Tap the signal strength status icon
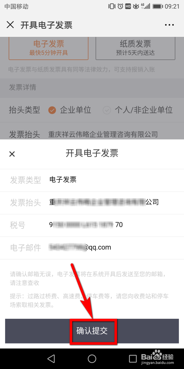This screenshot has height=369, width=184. click(145, 6)
